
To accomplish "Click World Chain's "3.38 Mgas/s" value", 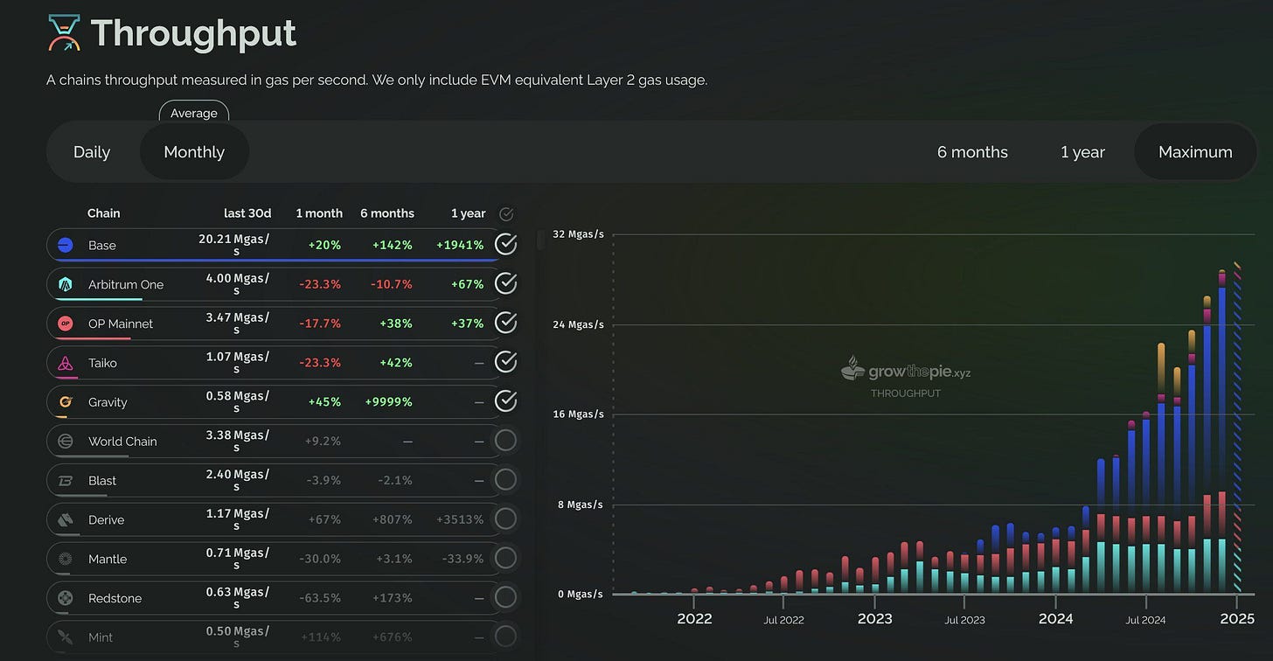I will point(238,441).
